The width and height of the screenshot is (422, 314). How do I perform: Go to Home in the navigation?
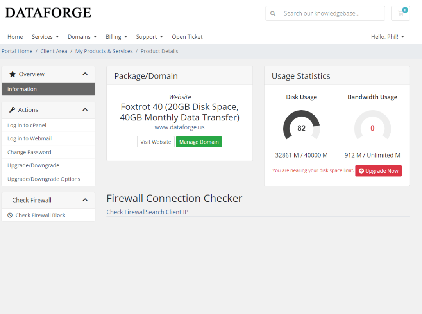point(15,37)
